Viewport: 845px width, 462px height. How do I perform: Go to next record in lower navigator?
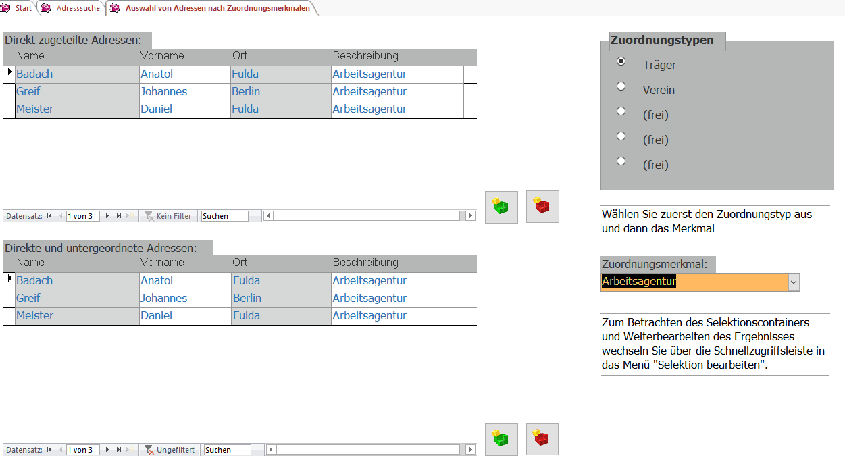(x=107, y=450)
